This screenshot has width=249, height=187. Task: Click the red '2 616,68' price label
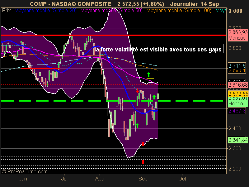pyautogui.click(x=238, y=85)
